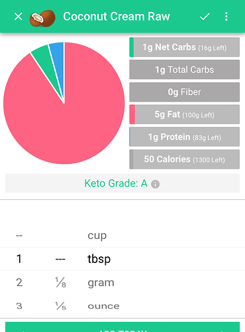Select the 1g Total Carbs bar
This screenshot has width=245, height=332.
pos(185,70)
